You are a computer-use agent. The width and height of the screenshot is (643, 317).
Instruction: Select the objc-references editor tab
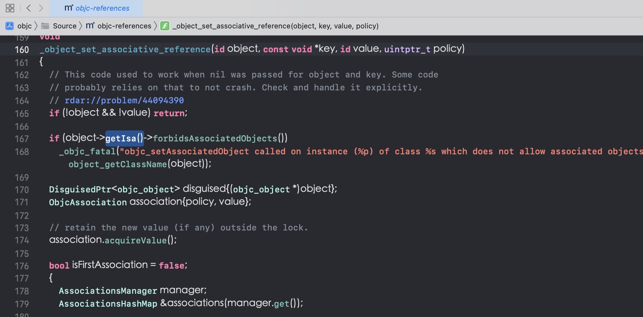(x=96, y=8)
